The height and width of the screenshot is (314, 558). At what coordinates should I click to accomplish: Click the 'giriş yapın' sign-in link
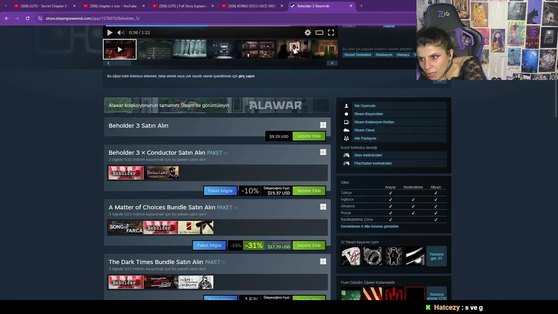[246, 76]
